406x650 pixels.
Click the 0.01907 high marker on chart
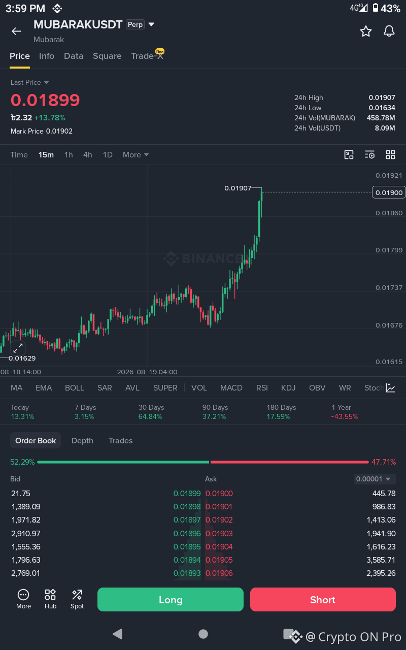pyautogui.click(x=238, y=188)
